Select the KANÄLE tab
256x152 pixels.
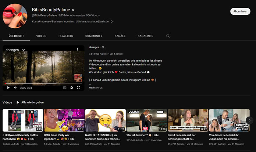tap(120, 36)
